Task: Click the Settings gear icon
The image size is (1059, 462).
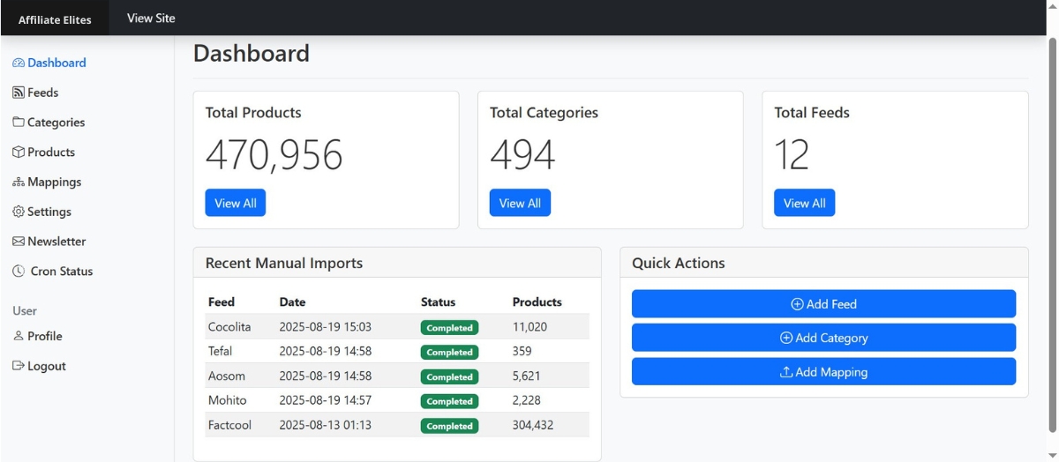Action: coord(19,212)
